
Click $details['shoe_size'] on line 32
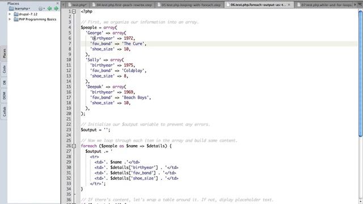tap(134, 178)
